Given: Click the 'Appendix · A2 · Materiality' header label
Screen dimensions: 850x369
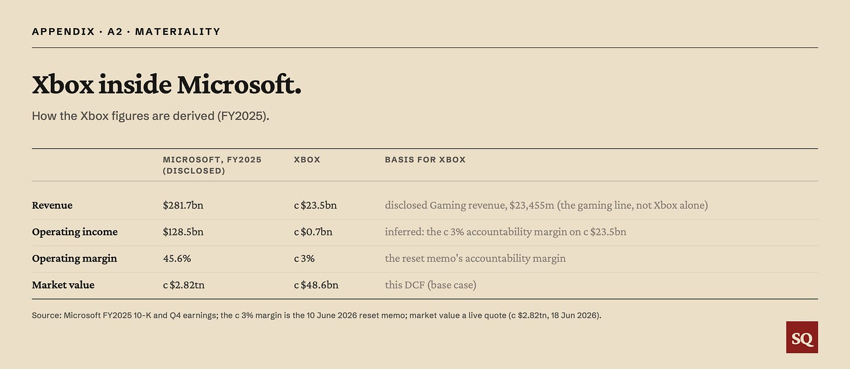Looking at the screenshot, I should click(126, 32).
